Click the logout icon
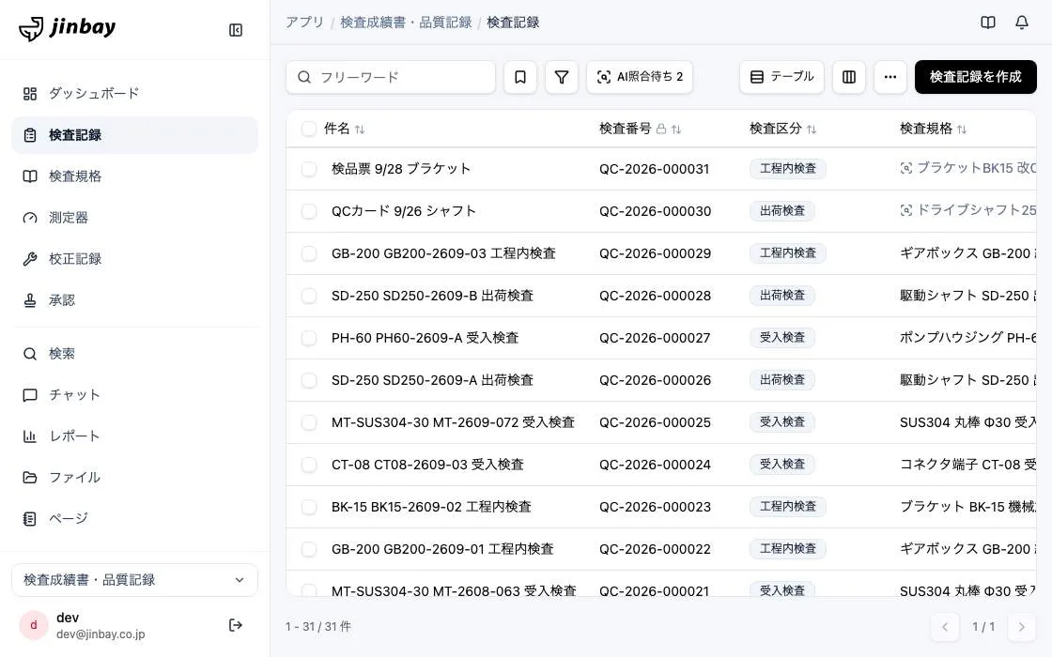The height and width of the screenshot is (657, 1052). point(236,625)
